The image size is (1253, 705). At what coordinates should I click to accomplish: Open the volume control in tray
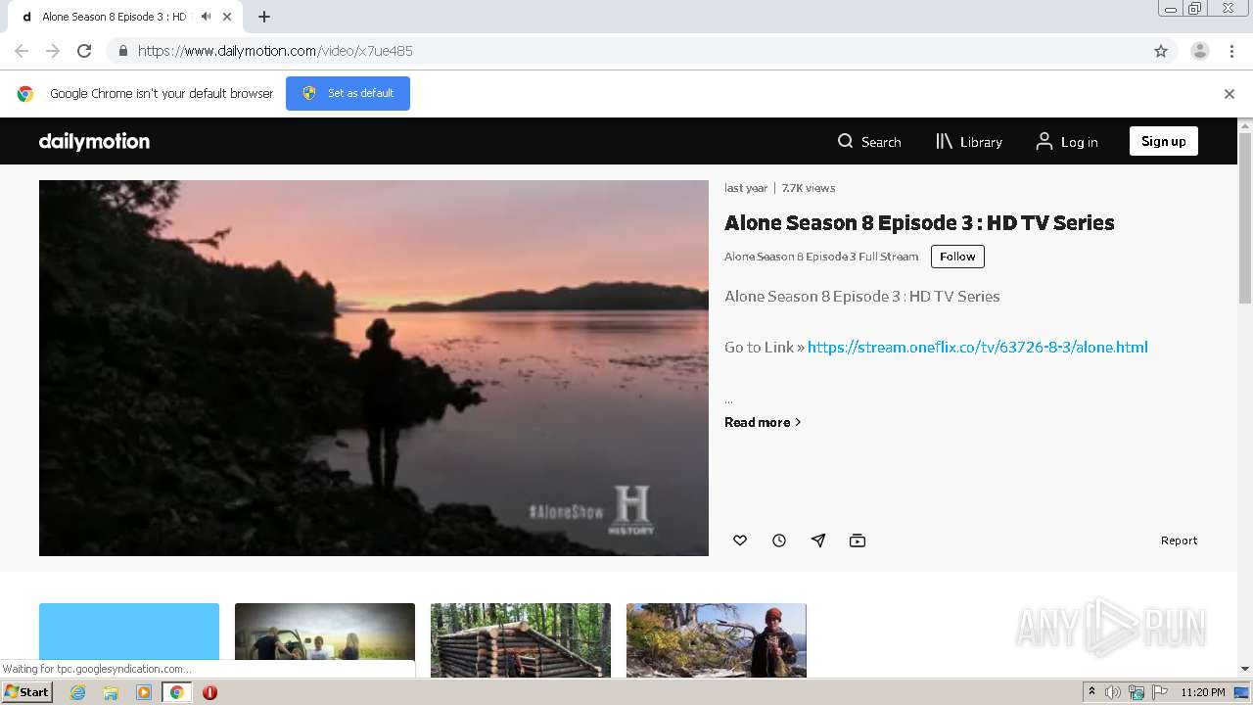click(x=1113, y=692)
